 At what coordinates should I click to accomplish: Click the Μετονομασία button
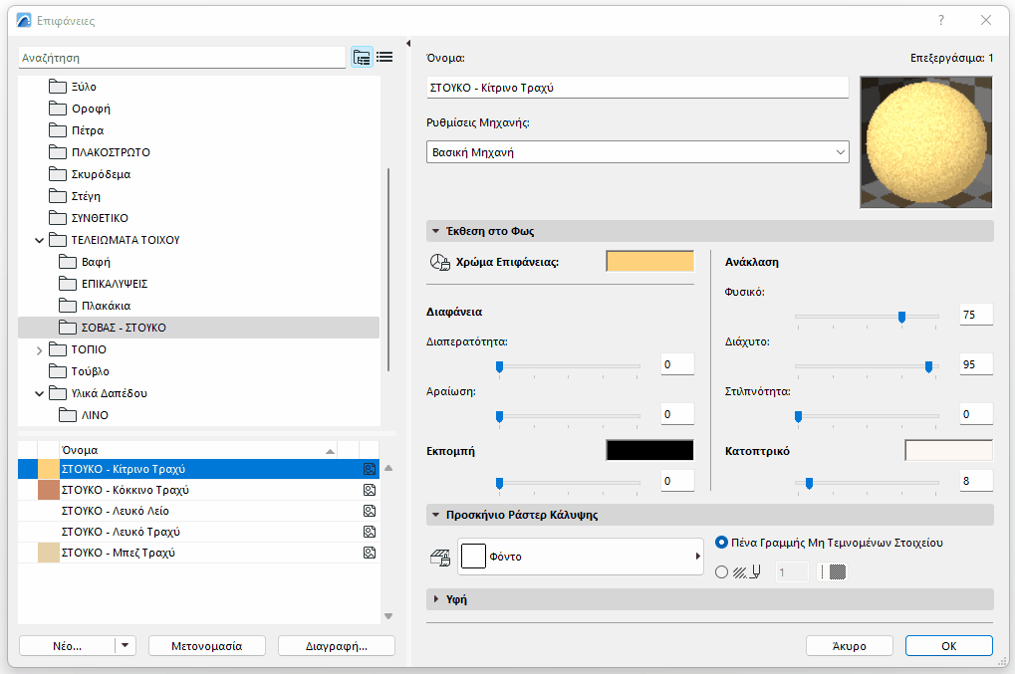click(208, 645)
